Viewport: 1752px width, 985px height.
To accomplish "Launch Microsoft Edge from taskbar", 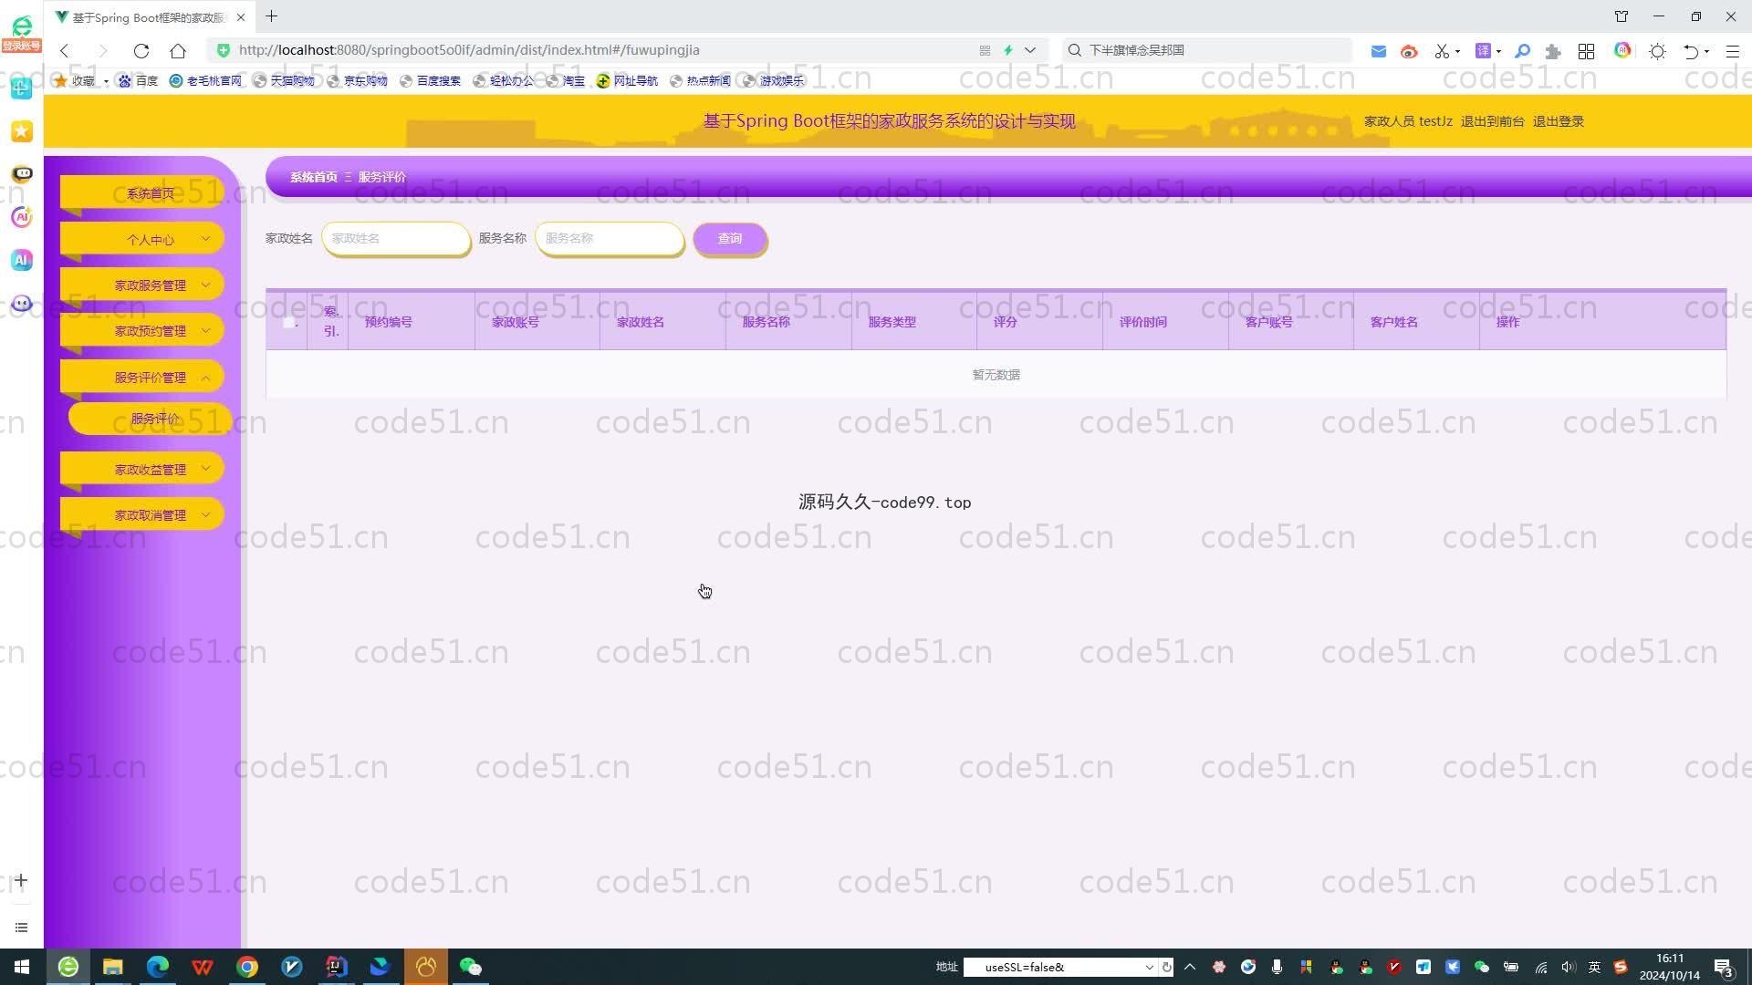I will (158, 967).
